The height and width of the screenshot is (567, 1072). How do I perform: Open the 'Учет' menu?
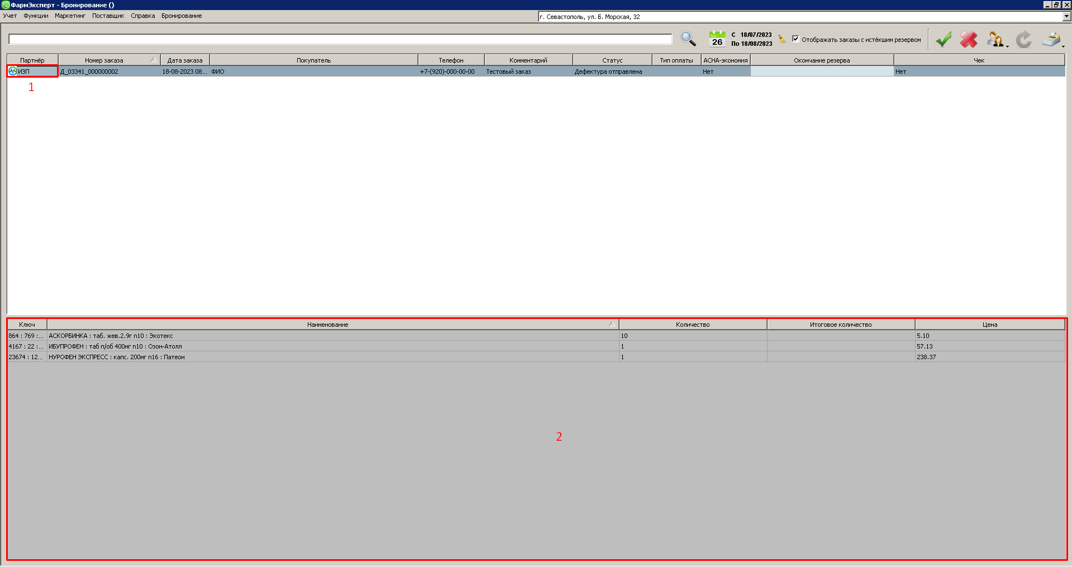(x=10, y=16)
